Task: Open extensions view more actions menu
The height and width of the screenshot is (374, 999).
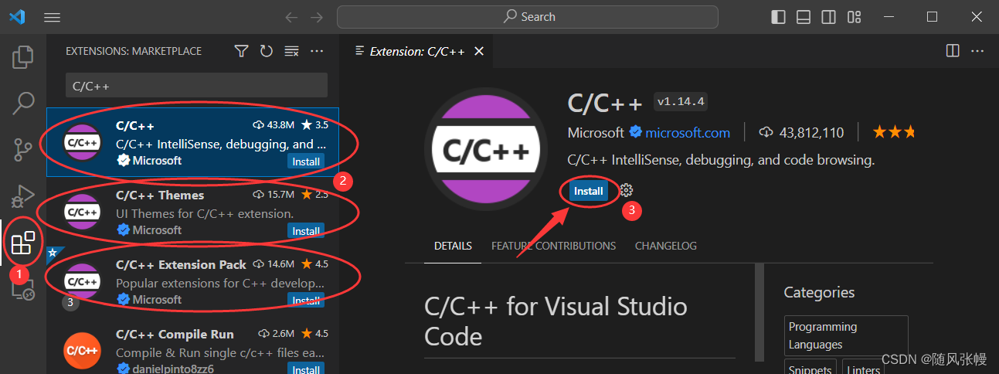Action: (317, 51)
